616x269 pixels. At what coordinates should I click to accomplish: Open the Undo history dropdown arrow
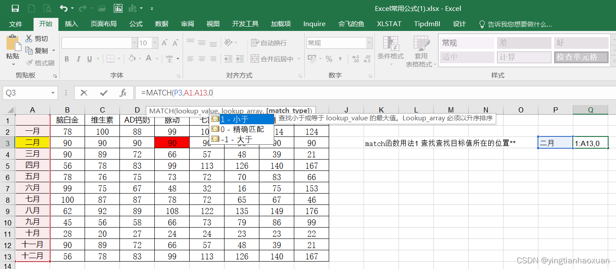click(x=72, y=8)
